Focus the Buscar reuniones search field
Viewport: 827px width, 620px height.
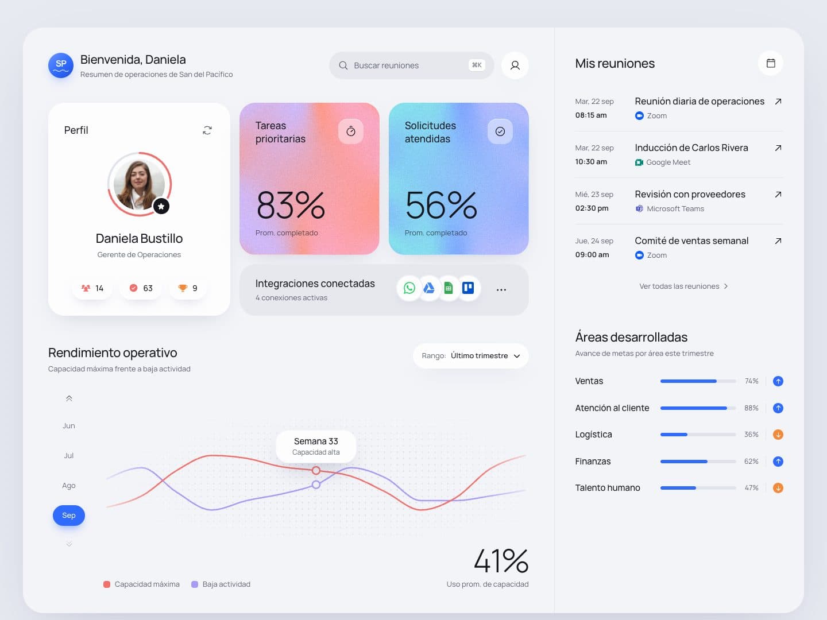(x=412, y=65)
